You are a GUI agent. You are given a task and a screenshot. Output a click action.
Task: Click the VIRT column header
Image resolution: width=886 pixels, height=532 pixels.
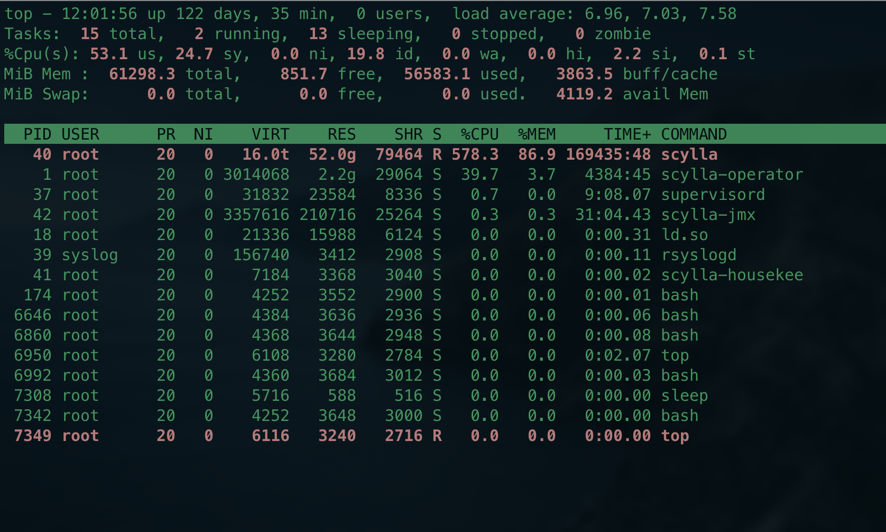pyautogui.click(x=271, y=134)
